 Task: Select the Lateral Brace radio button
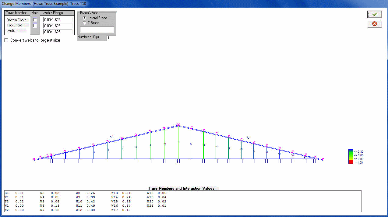pos(84,18)
